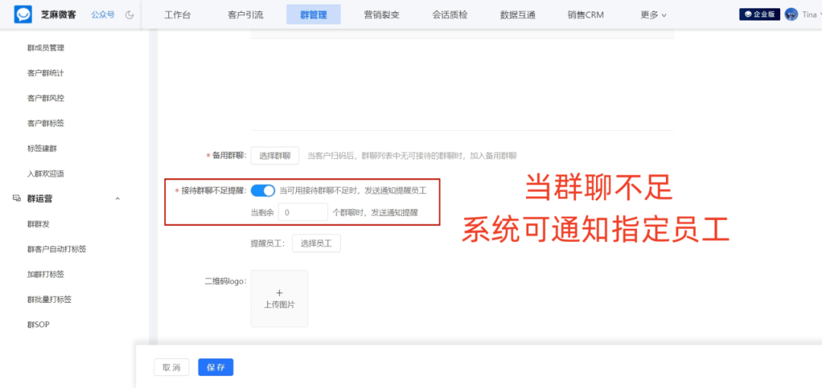
Task: Click the 提醒员工 label
Action: (269, 243)
